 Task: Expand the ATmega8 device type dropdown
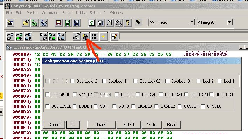tap(230, 22)
